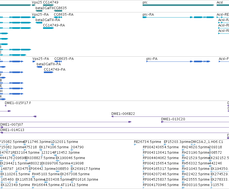Image resolution: width=229 pixels, height=189 pixels.
Task: Click the Vps25 gene arrow glyph
Action: [34, 5]
